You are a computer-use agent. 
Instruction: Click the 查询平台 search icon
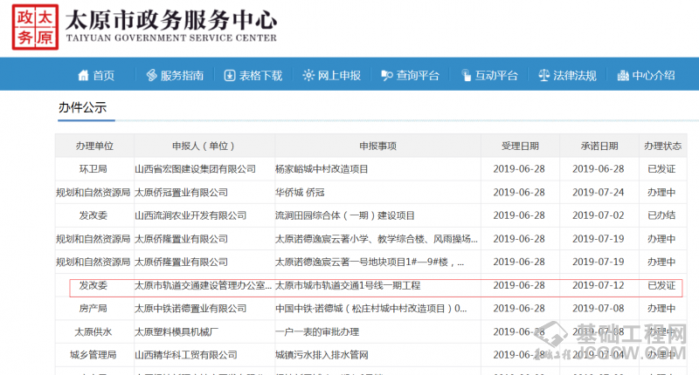tap(386, 76)
